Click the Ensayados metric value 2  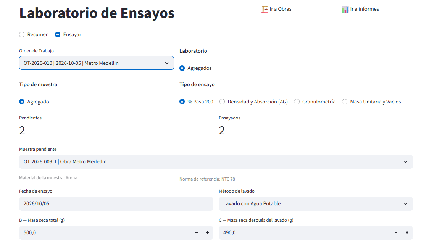tap(222, 131)
